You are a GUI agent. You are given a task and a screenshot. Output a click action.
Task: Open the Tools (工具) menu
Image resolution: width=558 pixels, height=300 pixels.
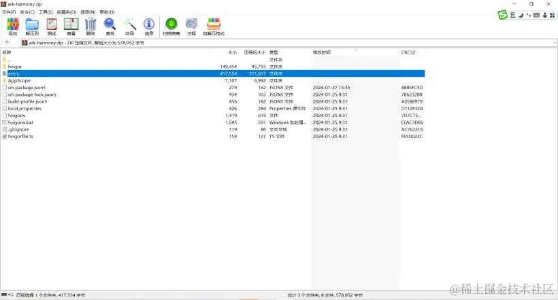[x=46, y=12]
